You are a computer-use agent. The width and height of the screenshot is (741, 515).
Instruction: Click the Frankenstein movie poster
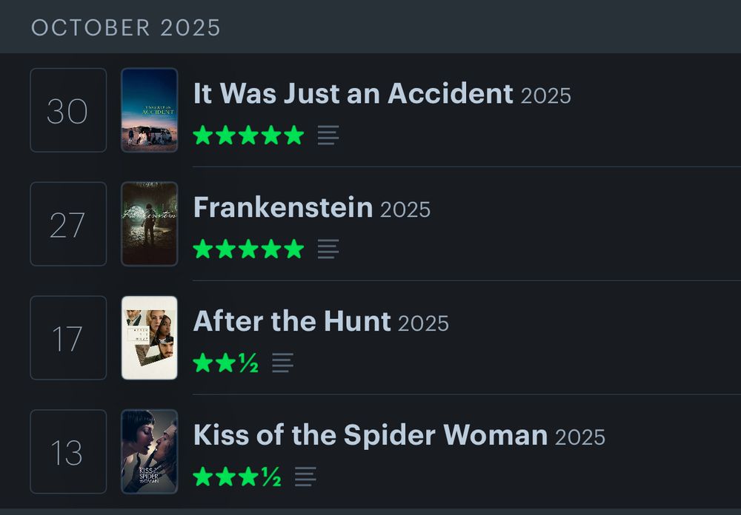pos(150,223)
